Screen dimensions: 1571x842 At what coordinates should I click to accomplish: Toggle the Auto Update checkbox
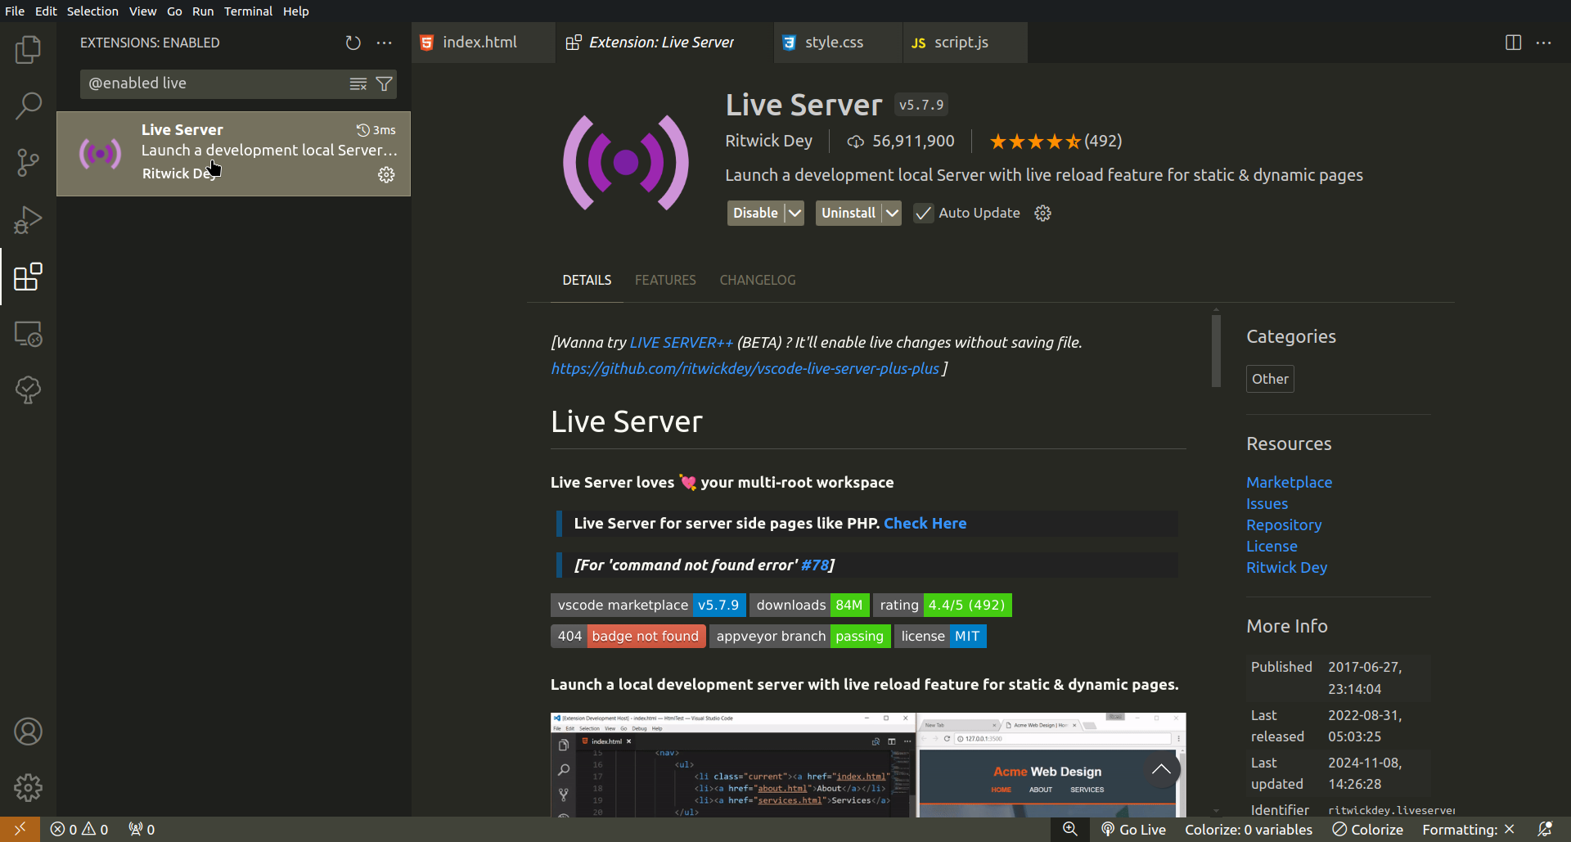[x=923, y=214]
